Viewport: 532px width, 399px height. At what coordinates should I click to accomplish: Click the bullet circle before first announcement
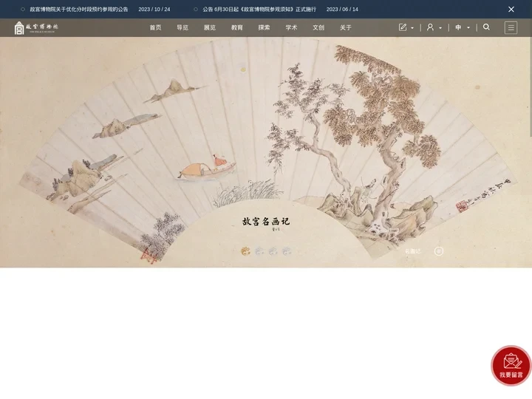point(23,9)
